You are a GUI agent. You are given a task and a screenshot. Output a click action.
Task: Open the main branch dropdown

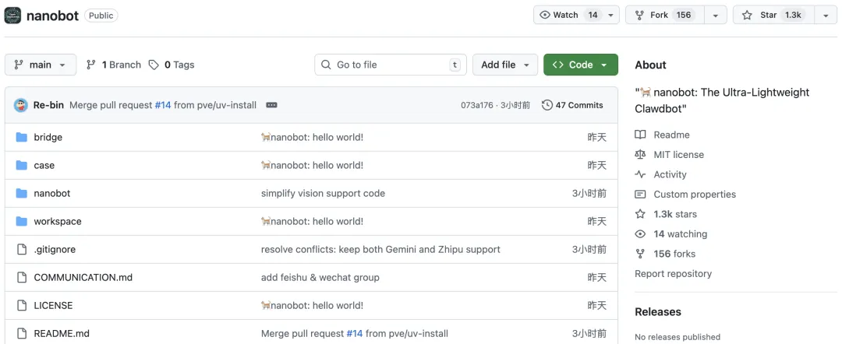[x=41, y=65]
